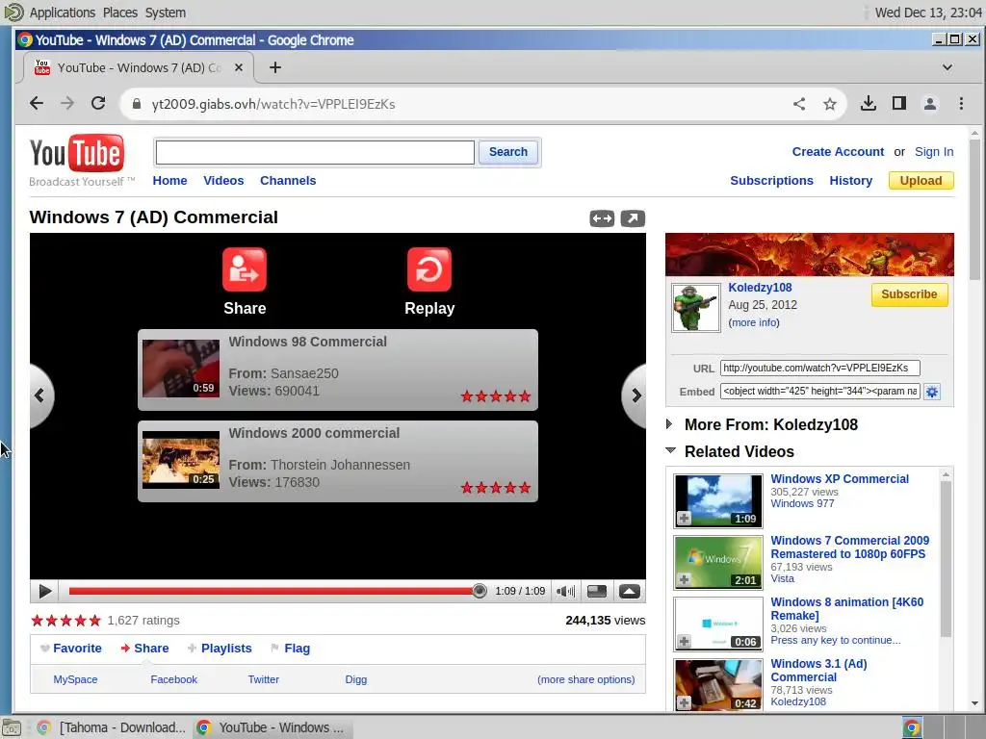
Task: Click the Chrome profile avatar icon
Action: (930, 103)
